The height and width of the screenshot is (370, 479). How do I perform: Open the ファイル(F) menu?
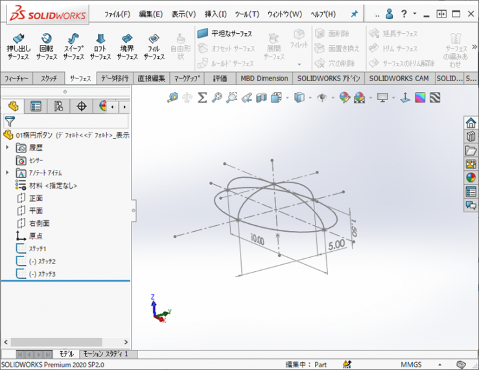click(x=117, y=14)
